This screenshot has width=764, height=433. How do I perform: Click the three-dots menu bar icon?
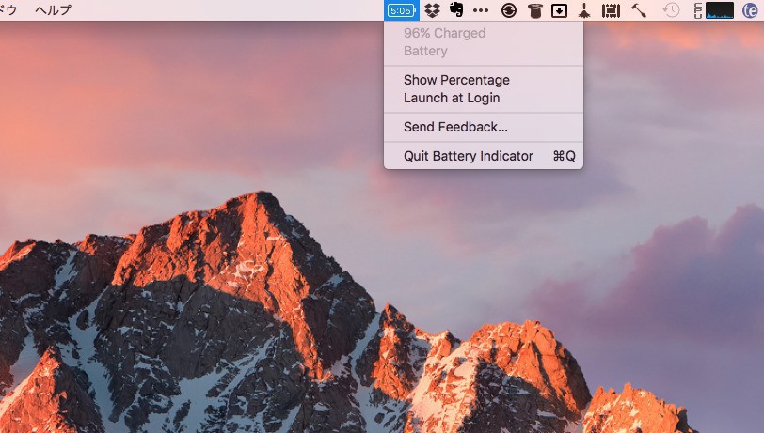[x=481, y=10]
